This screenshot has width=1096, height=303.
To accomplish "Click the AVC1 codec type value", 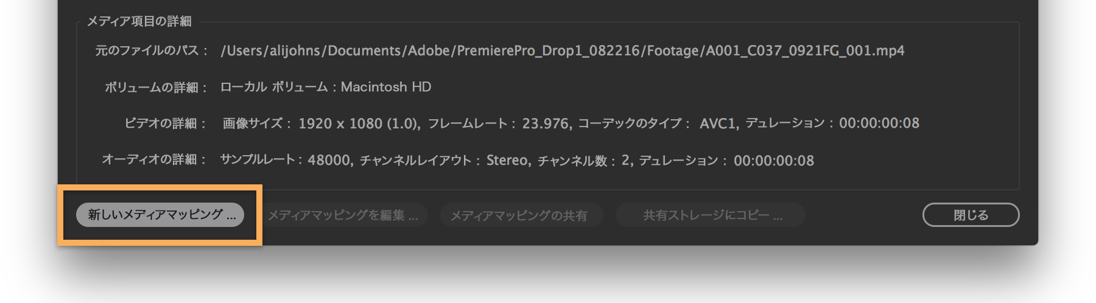I will (718, 124).
